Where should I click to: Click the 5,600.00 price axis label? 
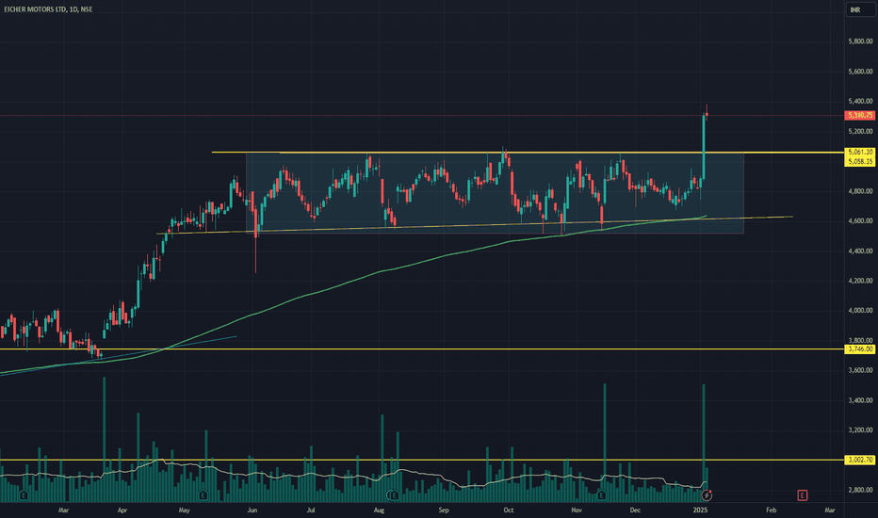pos(860,72)
